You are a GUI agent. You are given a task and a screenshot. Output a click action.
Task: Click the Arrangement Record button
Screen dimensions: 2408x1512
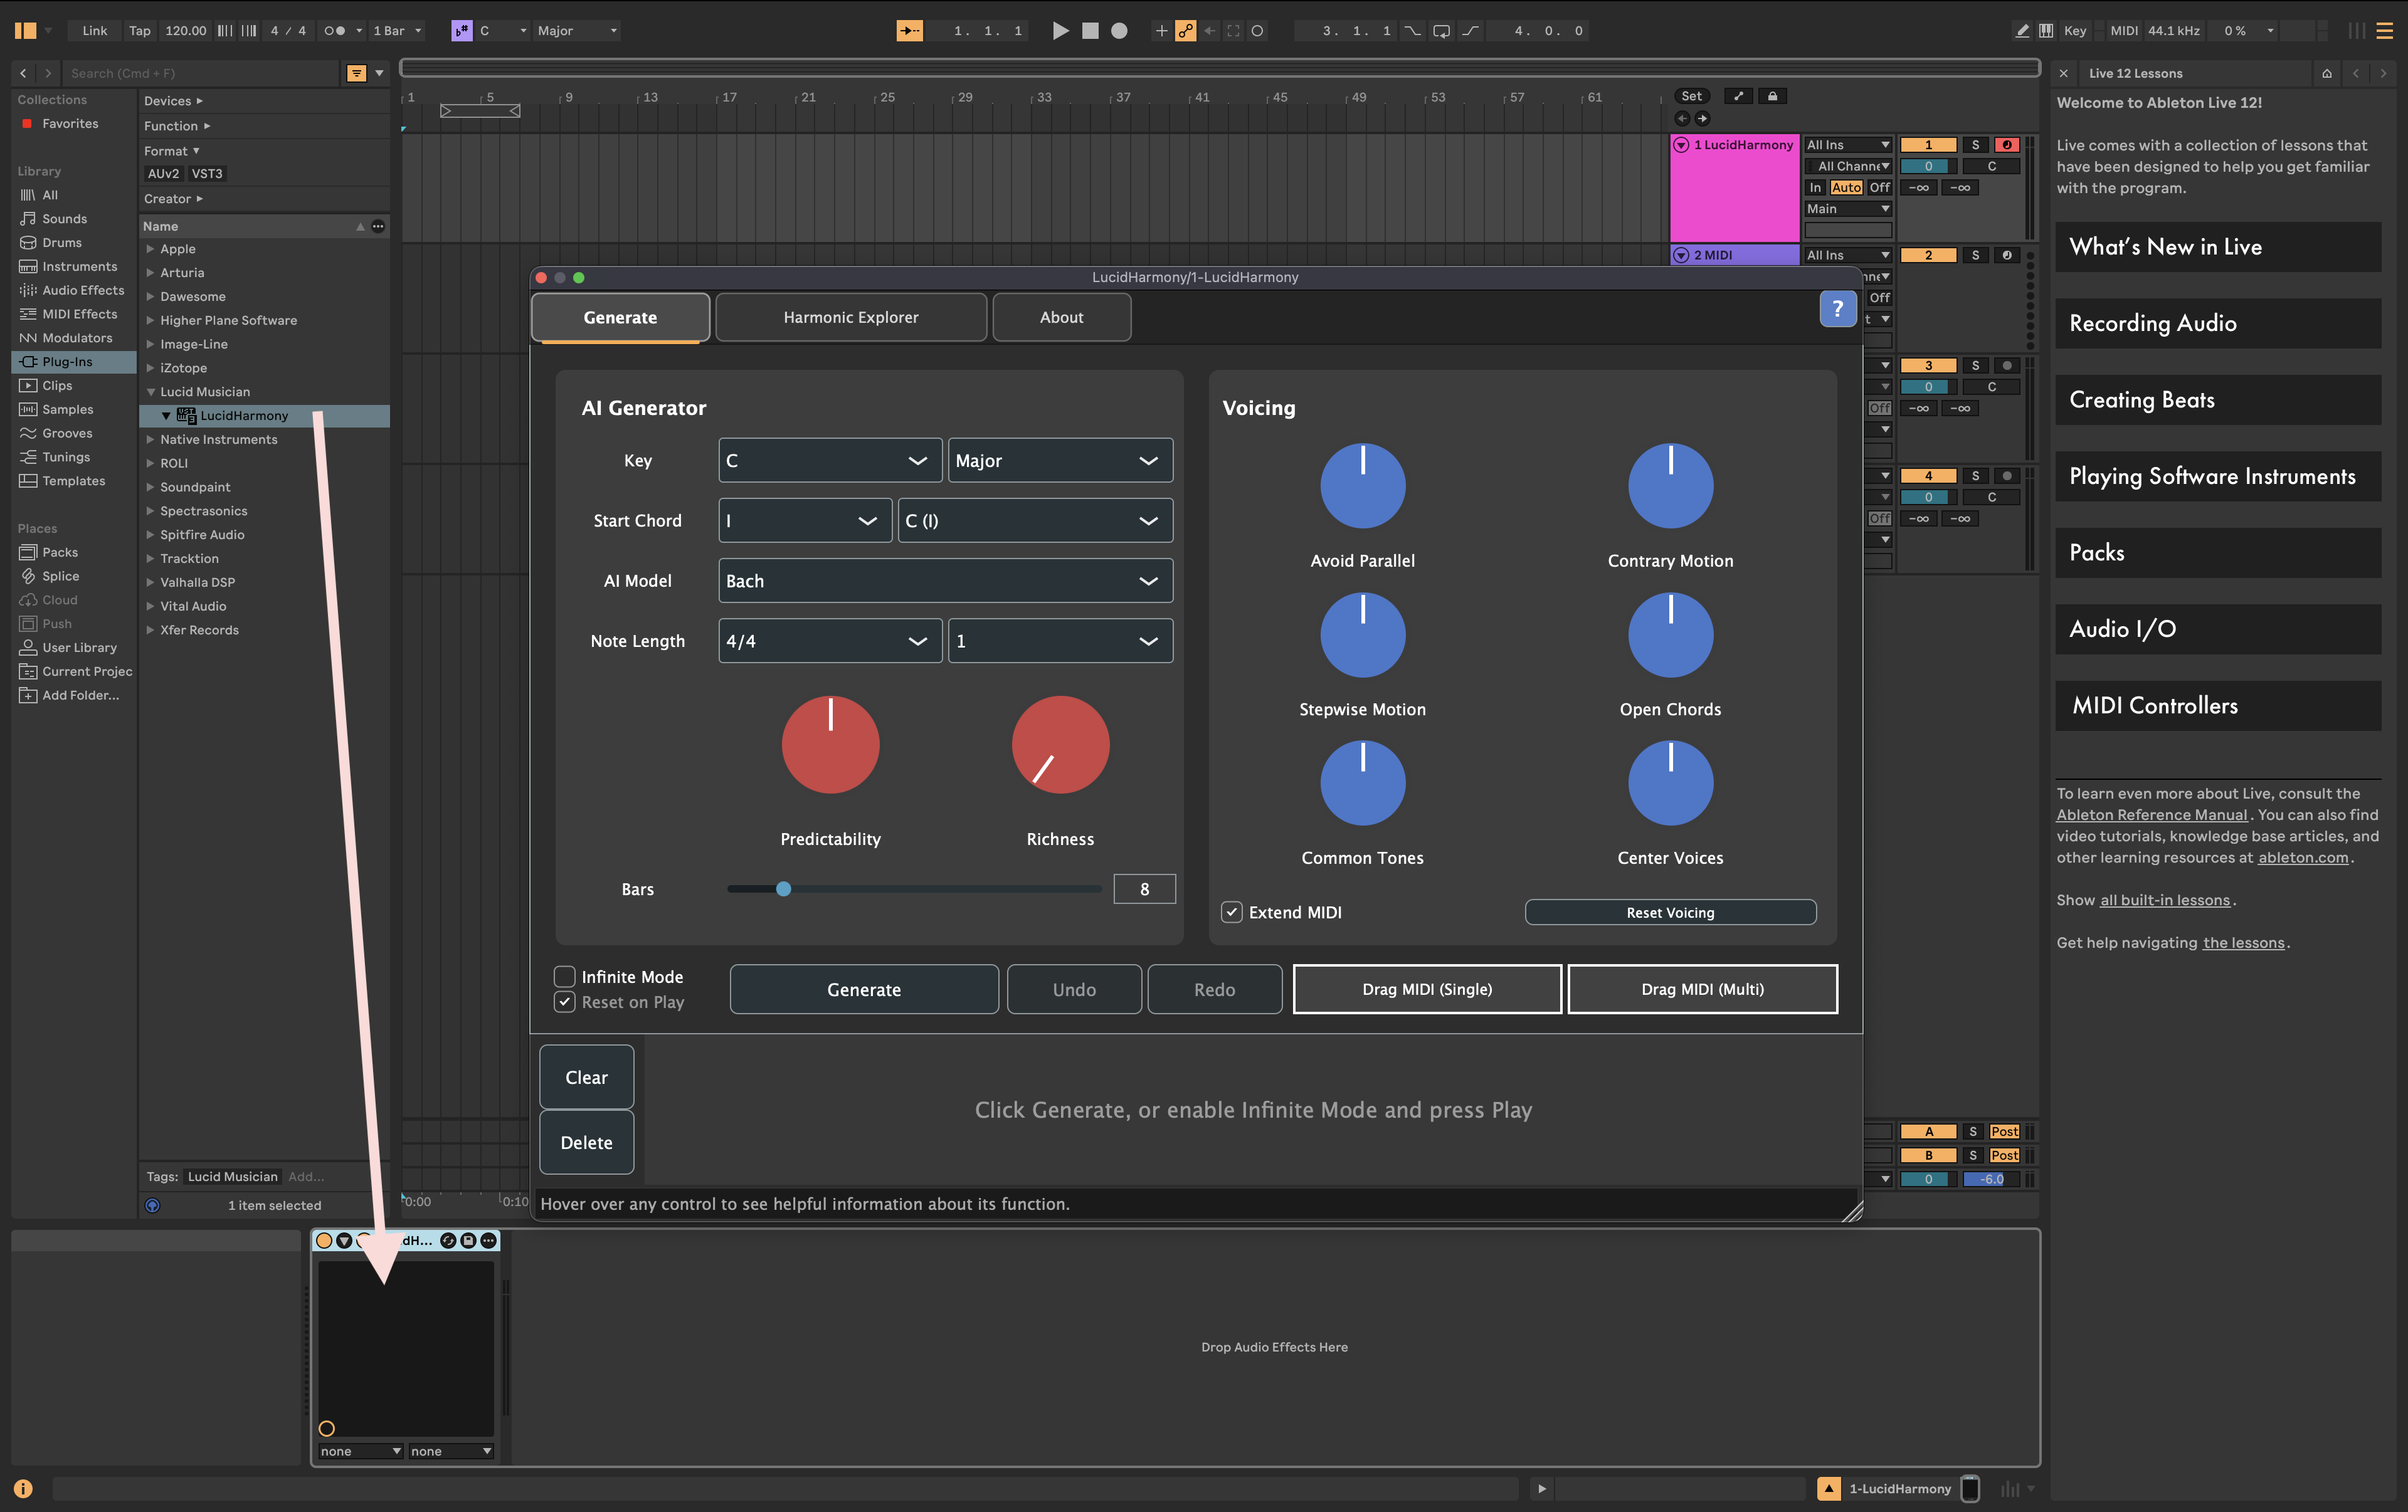(1119, 31)
